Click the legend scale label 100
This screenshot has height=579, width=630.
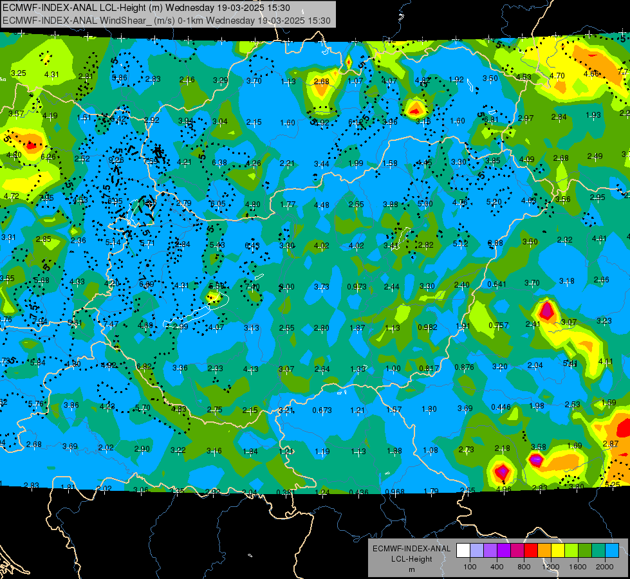[x=470, y=567]
